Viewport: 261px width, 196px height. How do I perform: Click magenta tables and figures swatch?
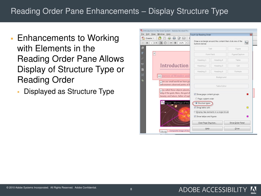pos(247,116)
